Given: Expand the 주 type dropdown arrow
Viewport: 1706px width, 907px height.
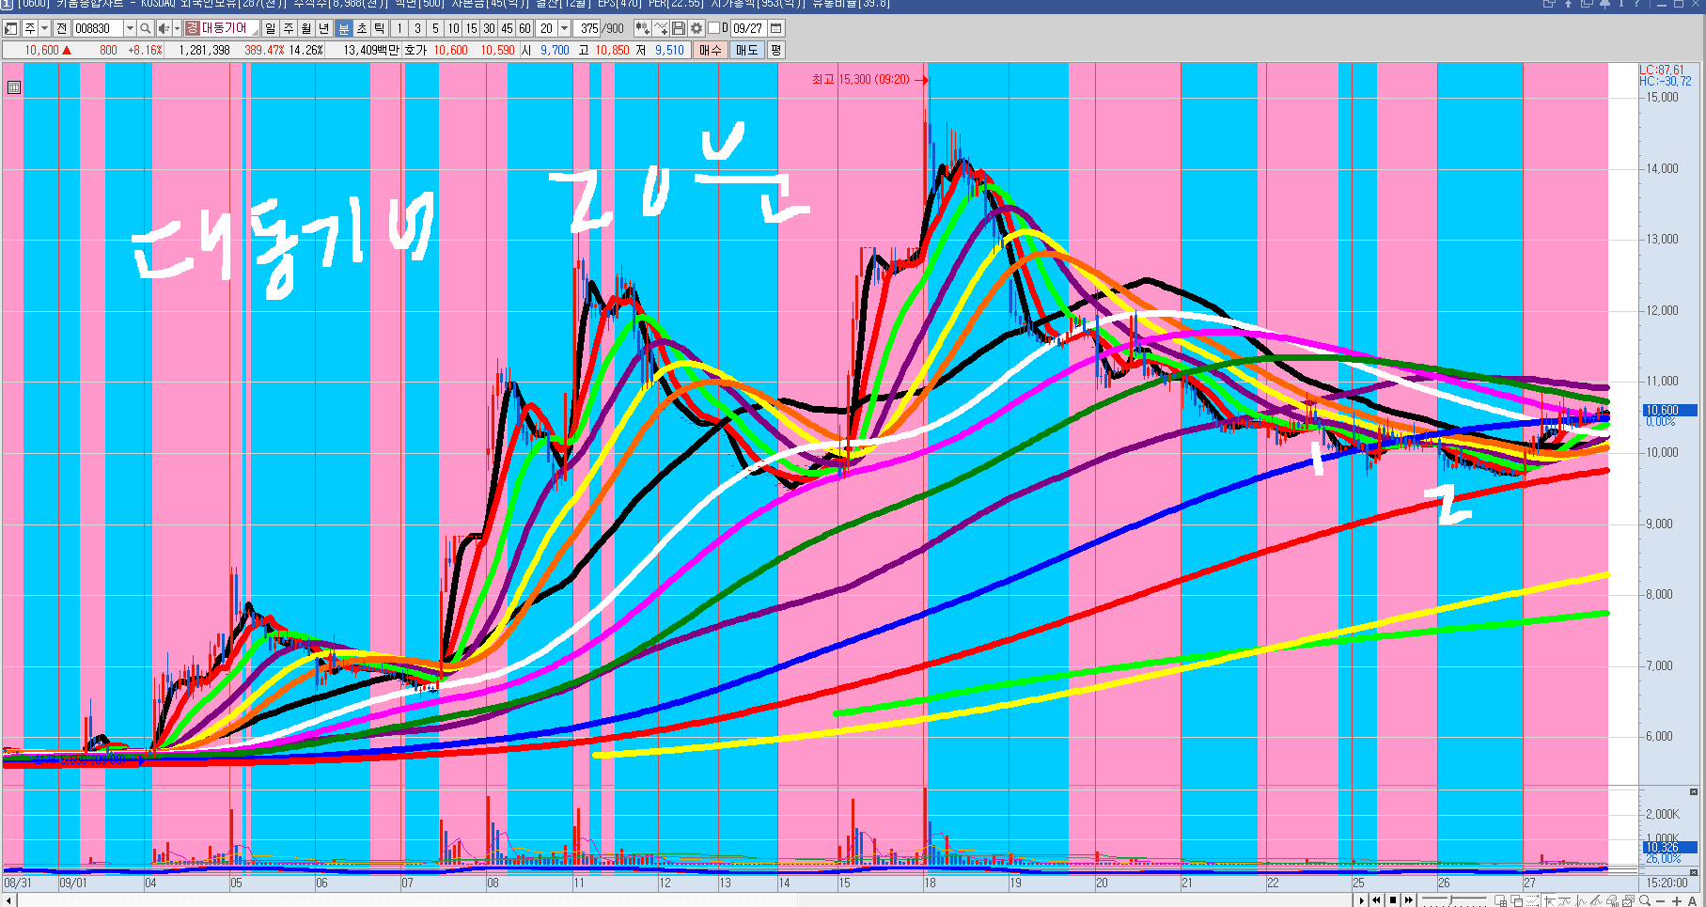Looking at the screenshot, I should 44,28.
